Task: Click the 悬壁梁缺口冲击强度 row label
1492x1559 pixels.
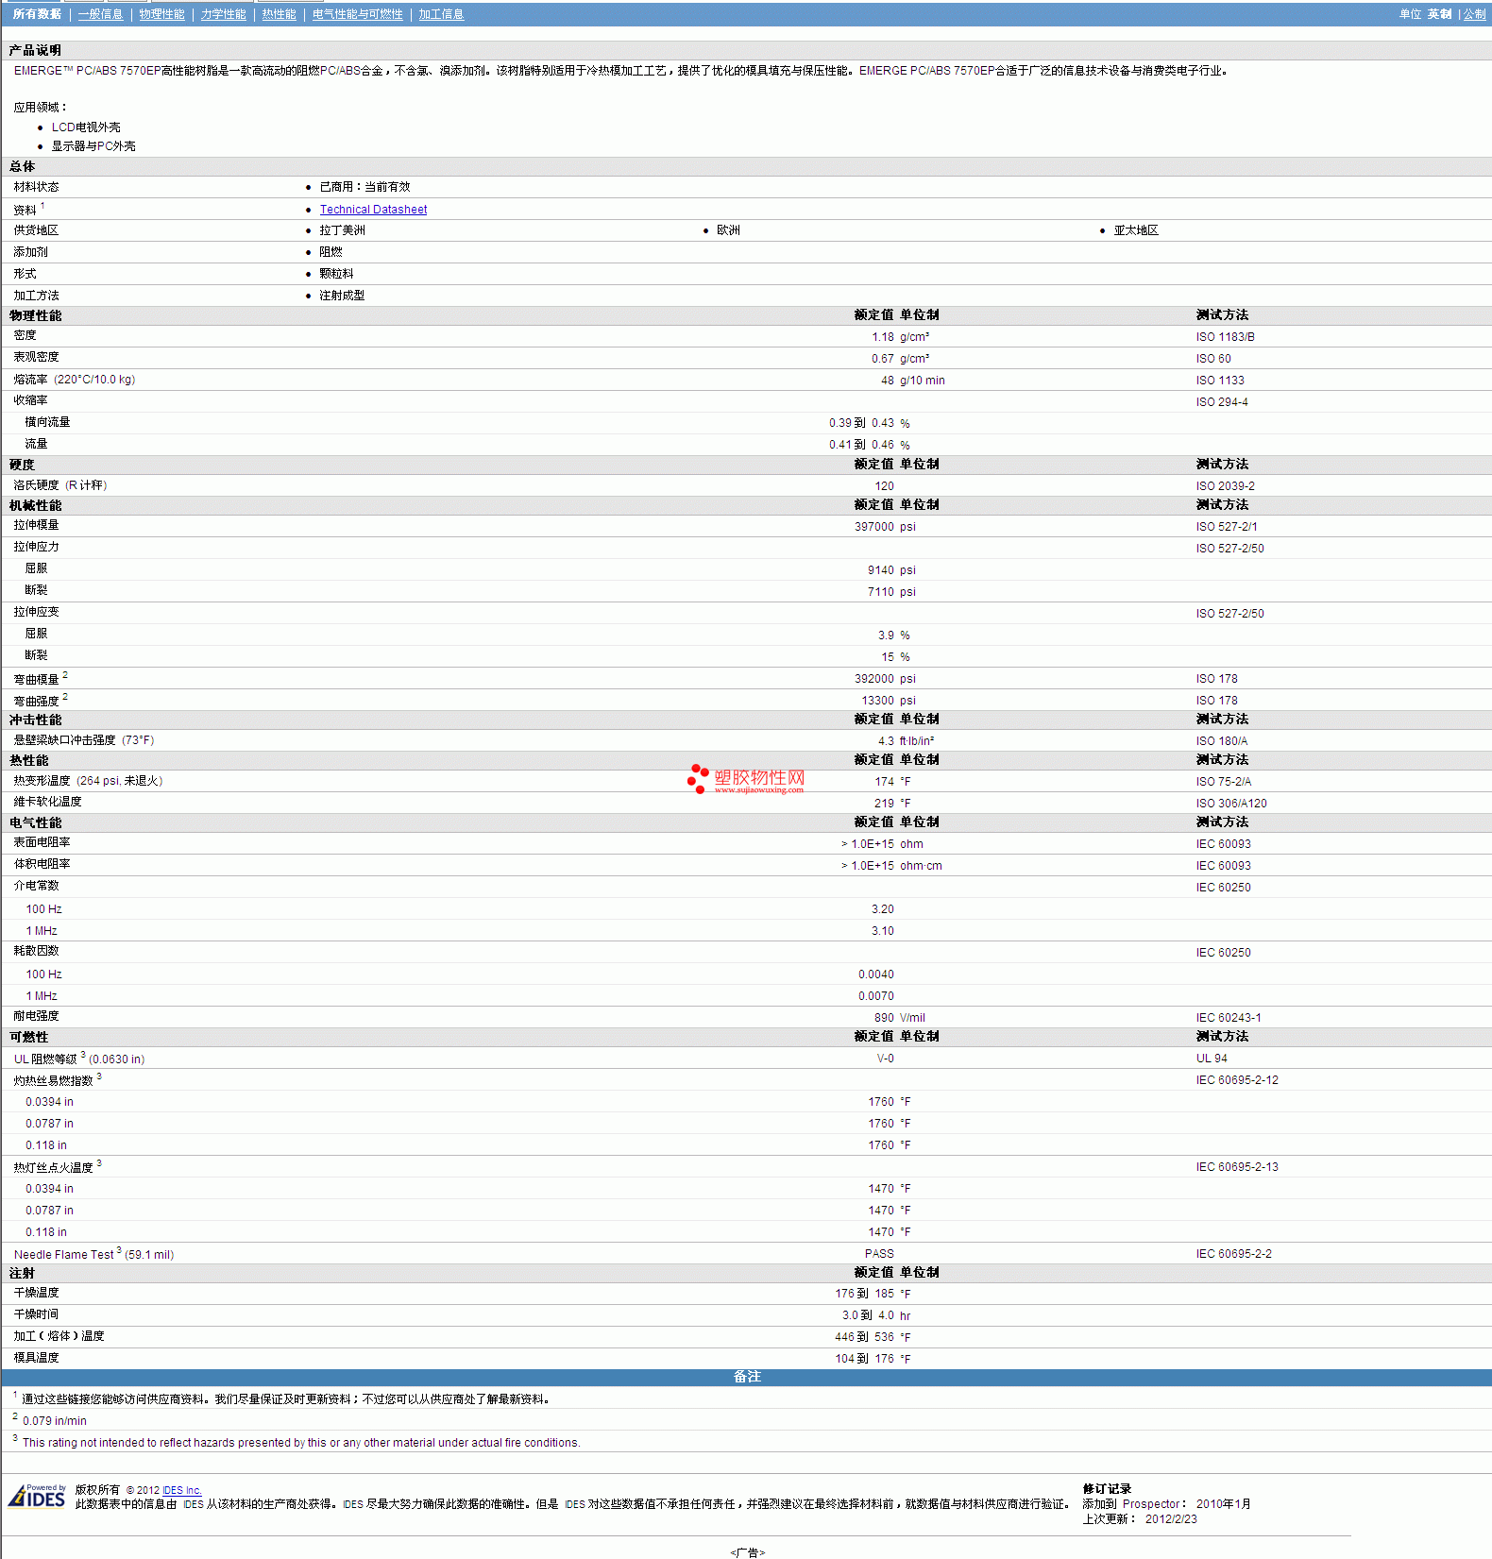Action: (x=84, y=740)
